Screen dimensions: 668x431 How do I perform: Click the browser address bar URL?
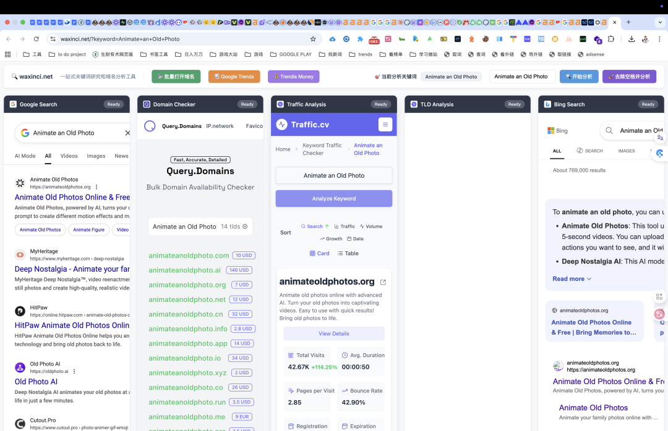tap(120, 39)
